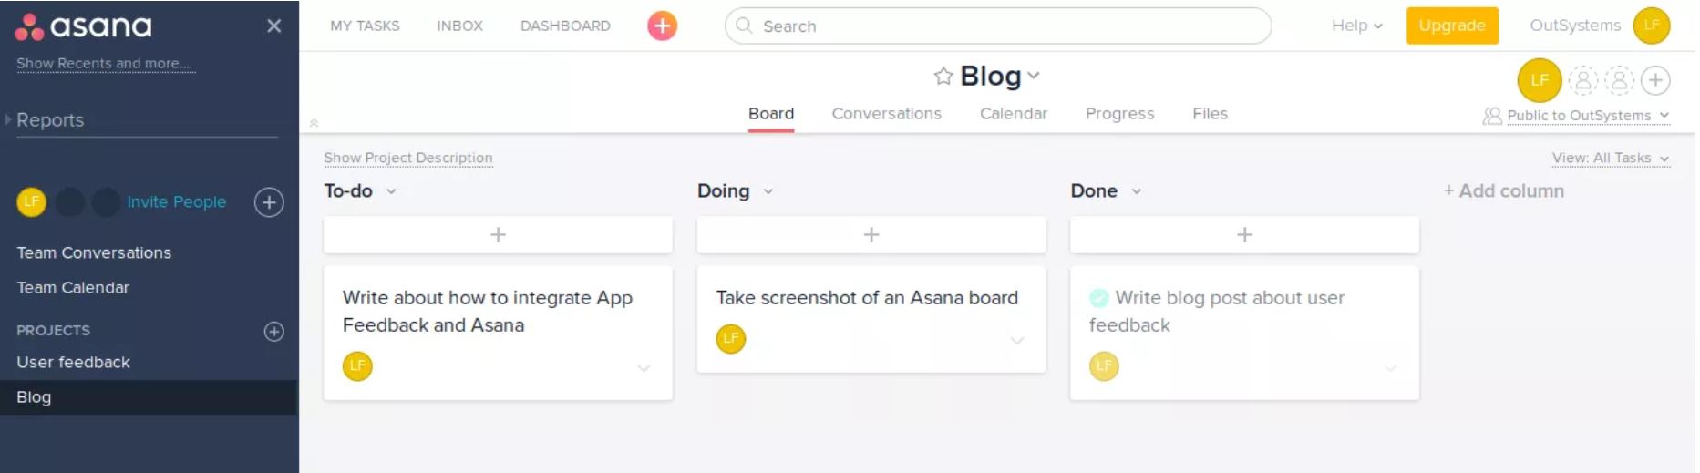
Task: Open Blog project title dropdown arrow
Action: click(x=1034, y=76)
